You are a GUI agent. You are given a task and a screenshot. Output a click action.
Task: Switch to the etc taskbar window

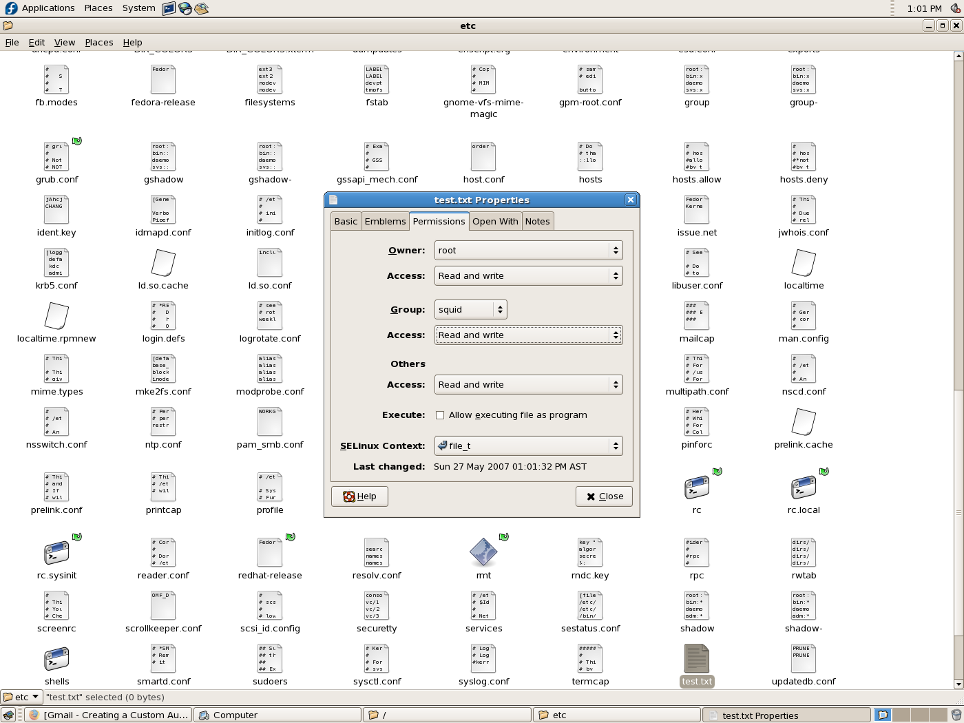pyautogui.click(x=616, y=715)
